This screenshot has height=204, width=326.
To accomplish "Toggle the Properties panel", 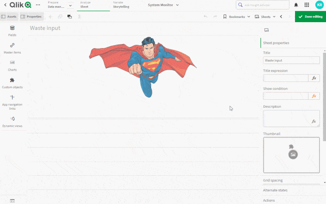I will [x=32, y=17].
